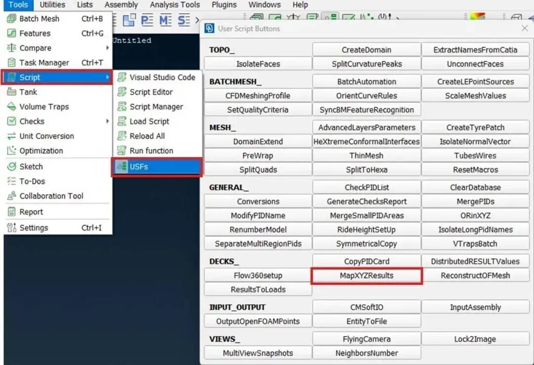Click the Load Script icon
534x365 pixels.
[x=122, y=122]
